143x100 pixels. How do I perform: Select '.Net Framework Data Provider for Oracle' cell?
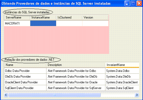tap(76, 82)
